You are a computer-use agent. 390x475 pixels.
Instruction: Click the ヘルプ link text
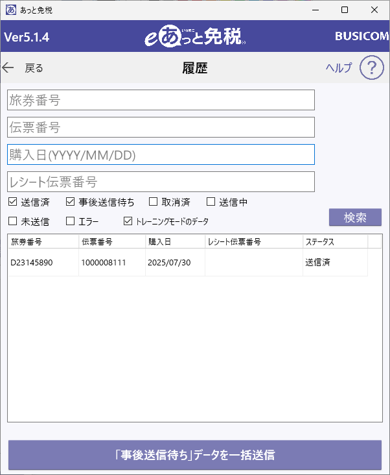click(x=339, y=67)
